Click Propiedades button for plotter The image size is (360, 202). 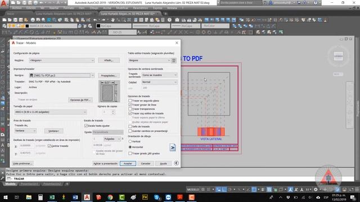tap(109, 75)
